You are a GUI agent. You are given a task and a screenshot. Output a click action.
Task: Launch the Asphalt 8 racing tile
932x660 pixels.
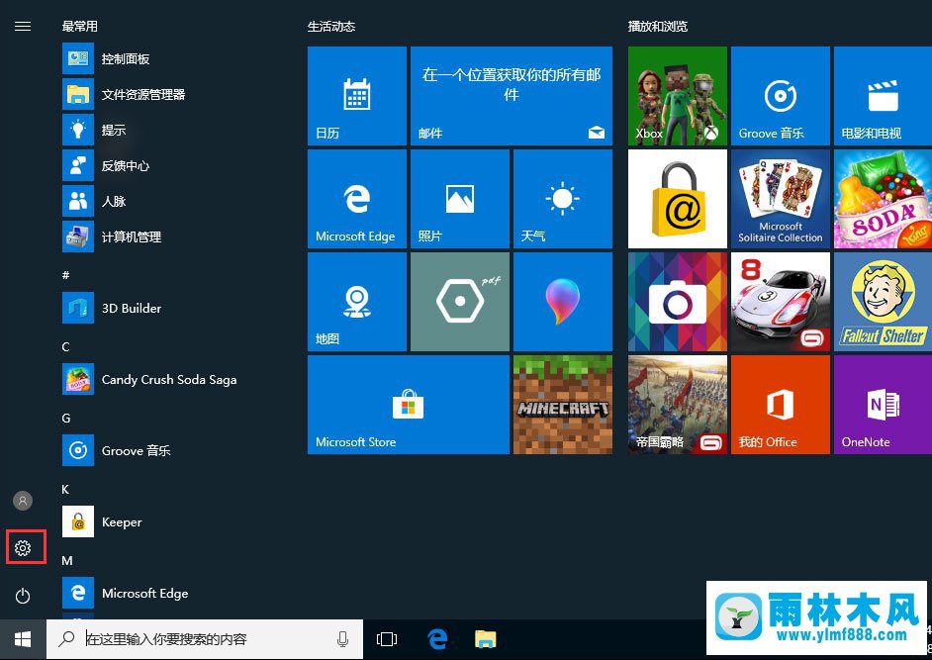click(781, 302)
